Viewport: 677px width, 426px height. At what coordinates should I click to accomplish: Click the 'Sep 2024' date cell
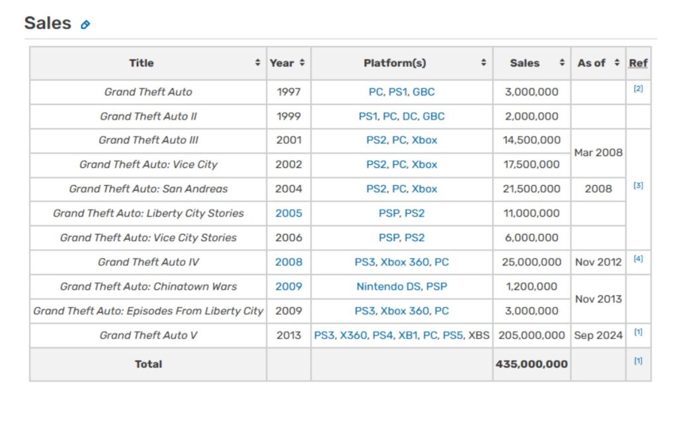click(x=598, y=336)
